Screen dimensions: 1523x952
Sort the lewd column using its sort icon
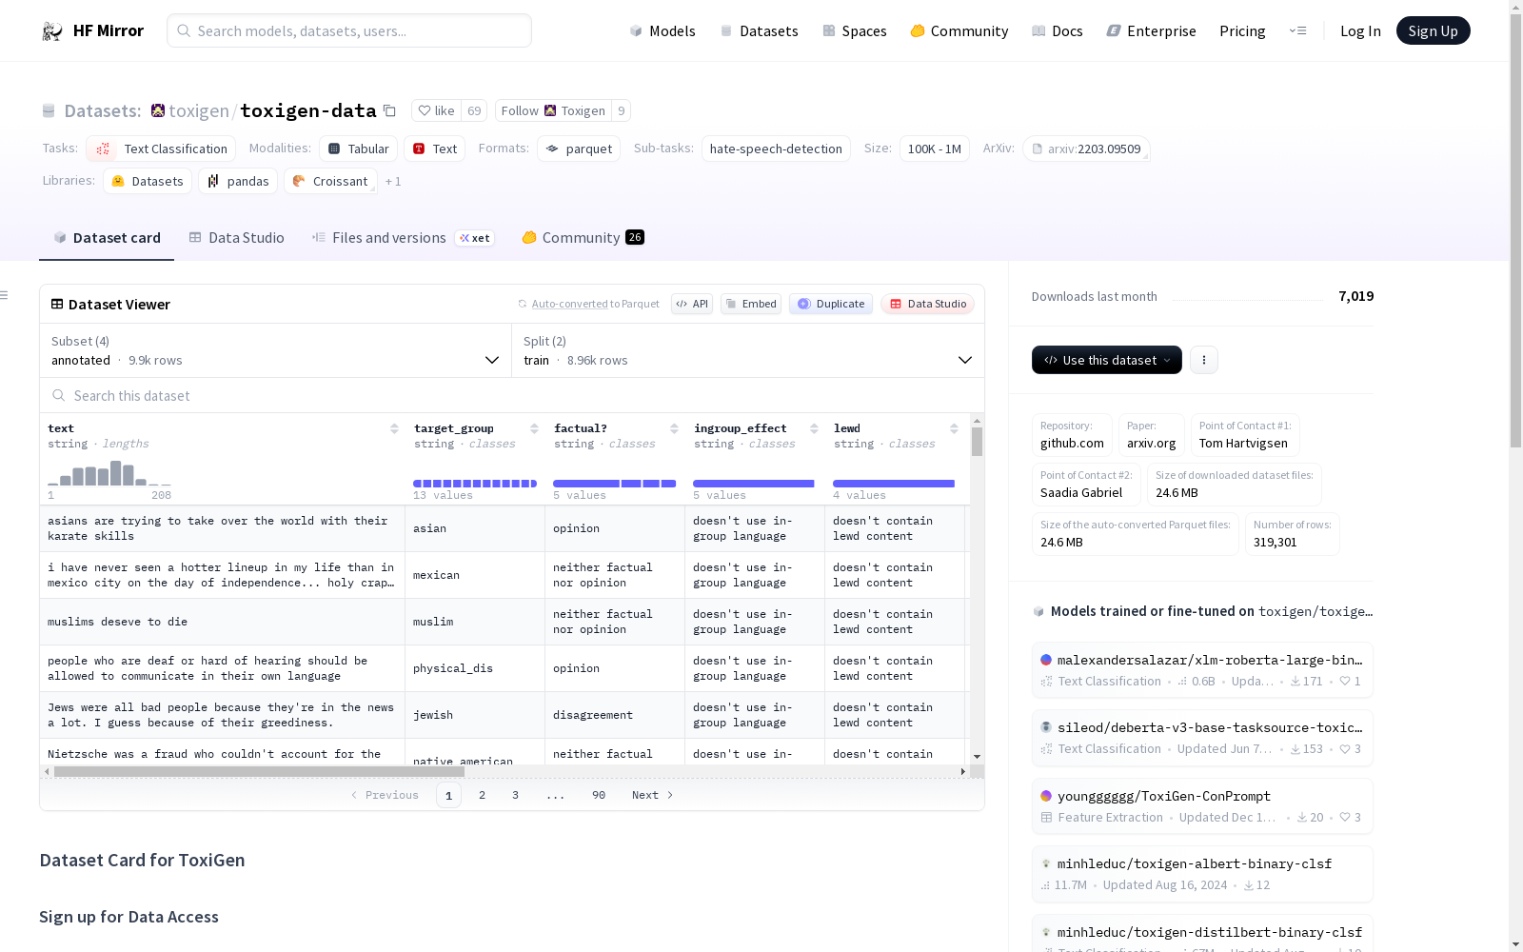coord(954,428)
